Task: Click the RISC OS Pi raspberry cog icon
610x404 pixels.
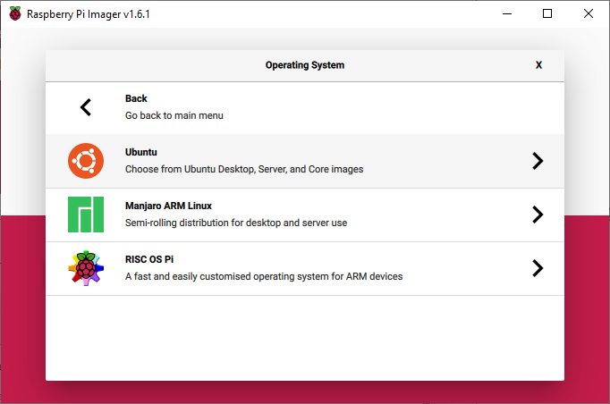Action: (x=86, y=268)
